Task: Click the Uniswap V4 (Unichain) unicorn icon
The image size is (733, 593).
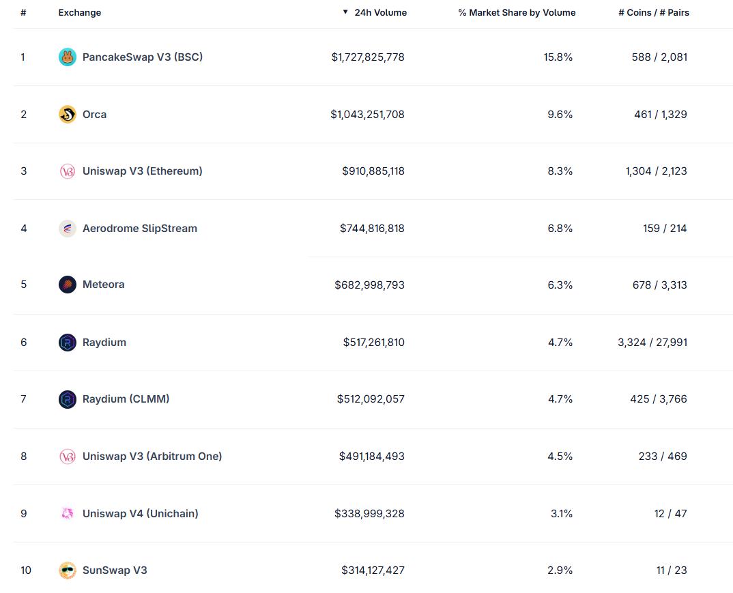Action: [67, 514]
